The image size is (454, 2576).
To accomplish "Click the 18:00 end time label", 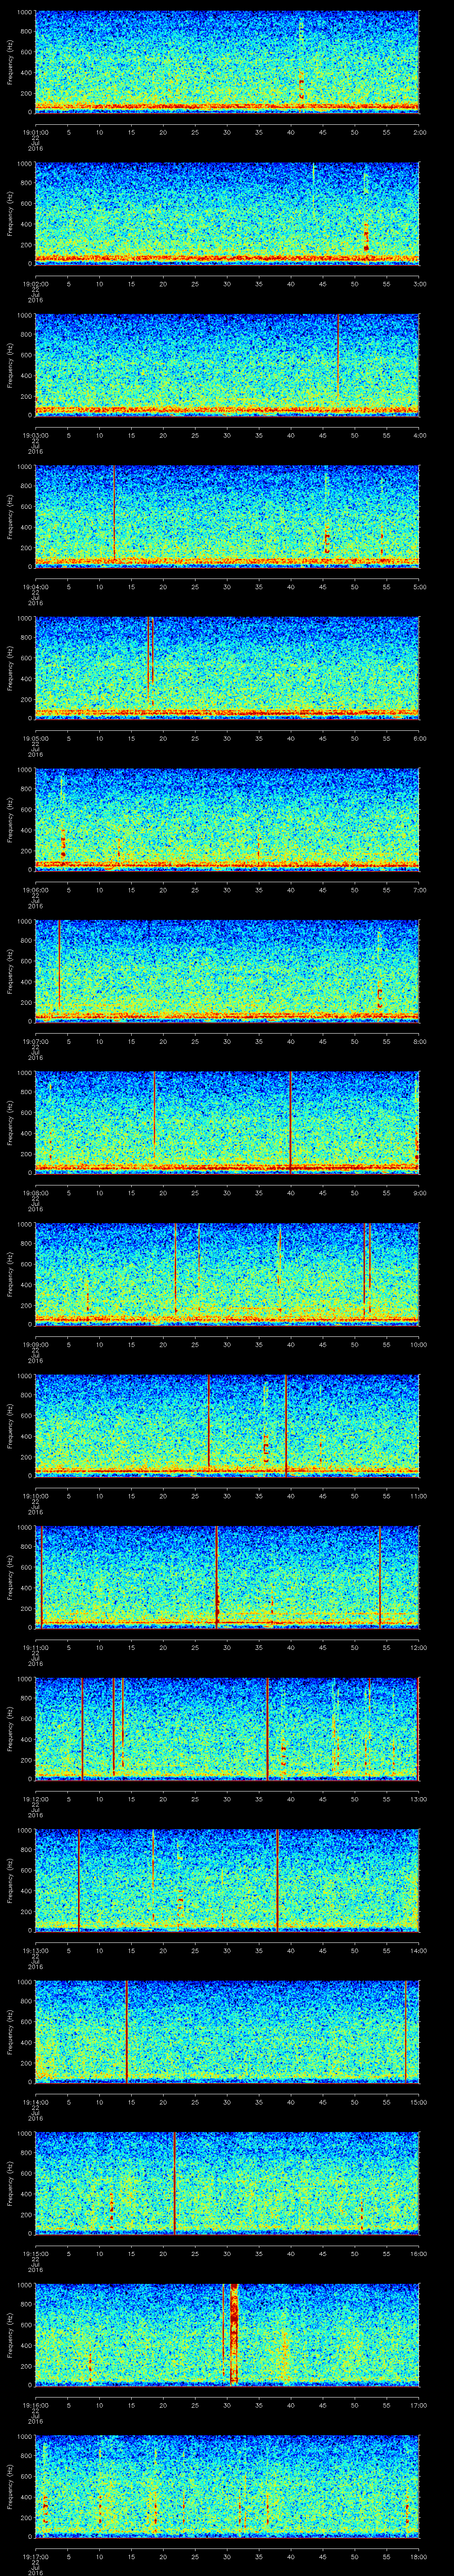I will tap(418, 2556).
